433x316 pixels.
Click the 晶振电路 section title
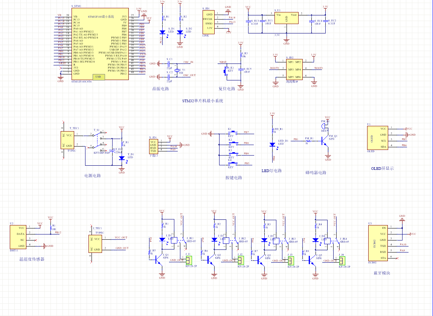tap(160, 89)
